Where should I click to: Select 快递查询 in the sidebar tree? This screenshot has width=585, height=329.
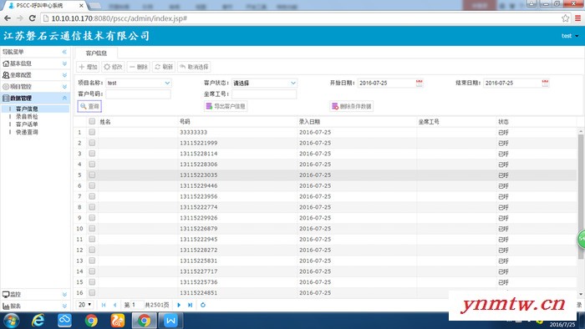click(27, 132)
